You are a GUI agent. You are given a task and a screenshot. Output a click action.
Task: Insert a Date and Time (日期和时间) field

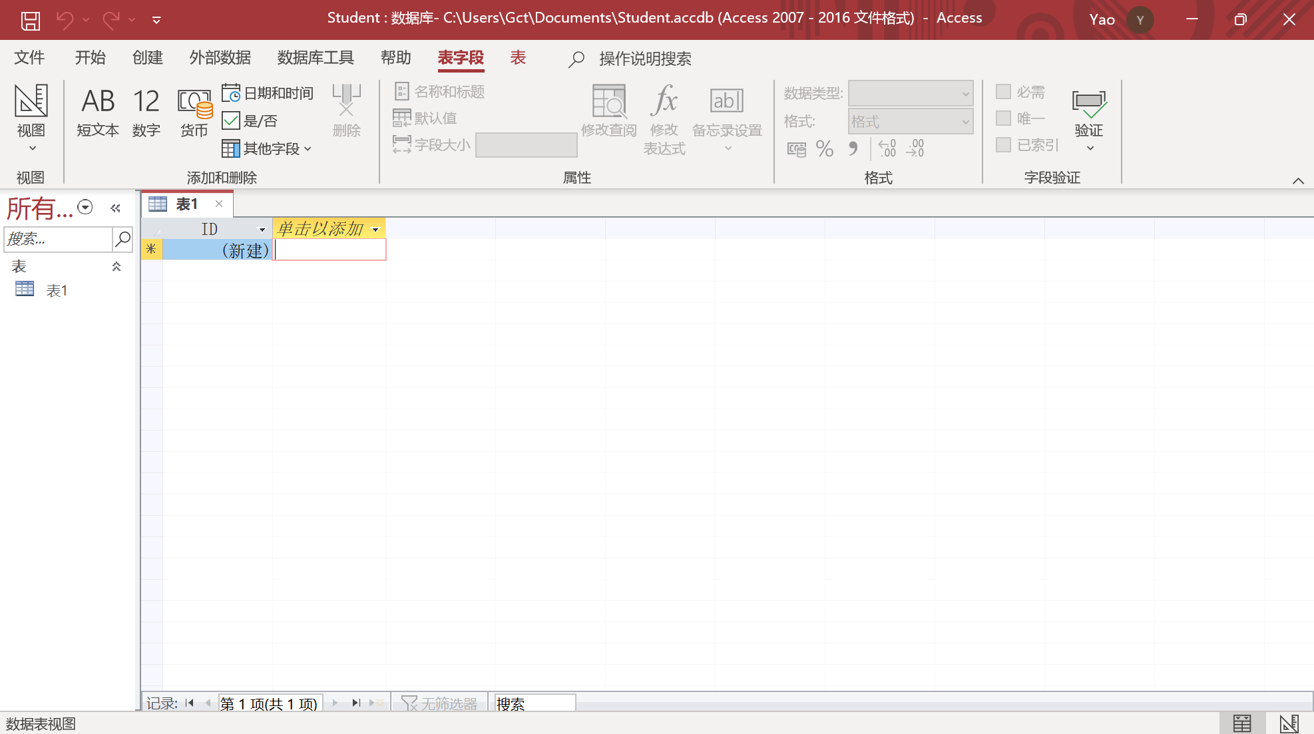pyautogui.click(x=268, y=92)
